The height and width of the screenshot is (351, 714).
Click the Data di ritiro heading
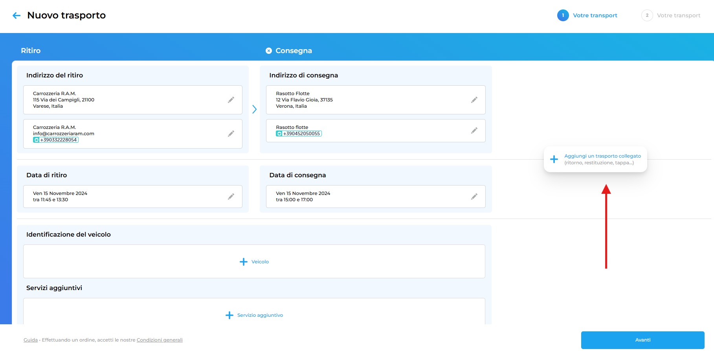[x=46, y=175]
